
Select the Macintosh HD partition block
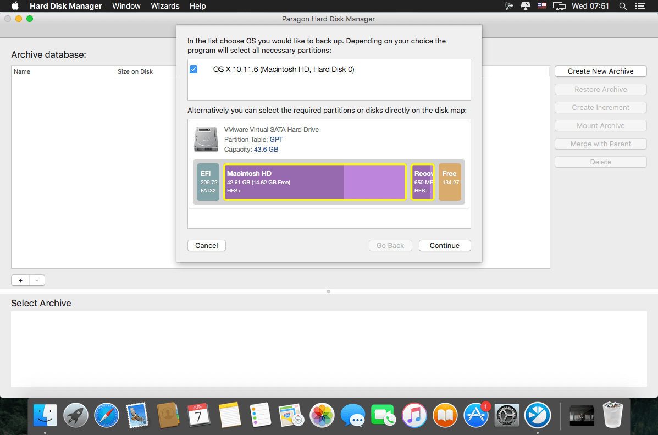pos(315,182)
